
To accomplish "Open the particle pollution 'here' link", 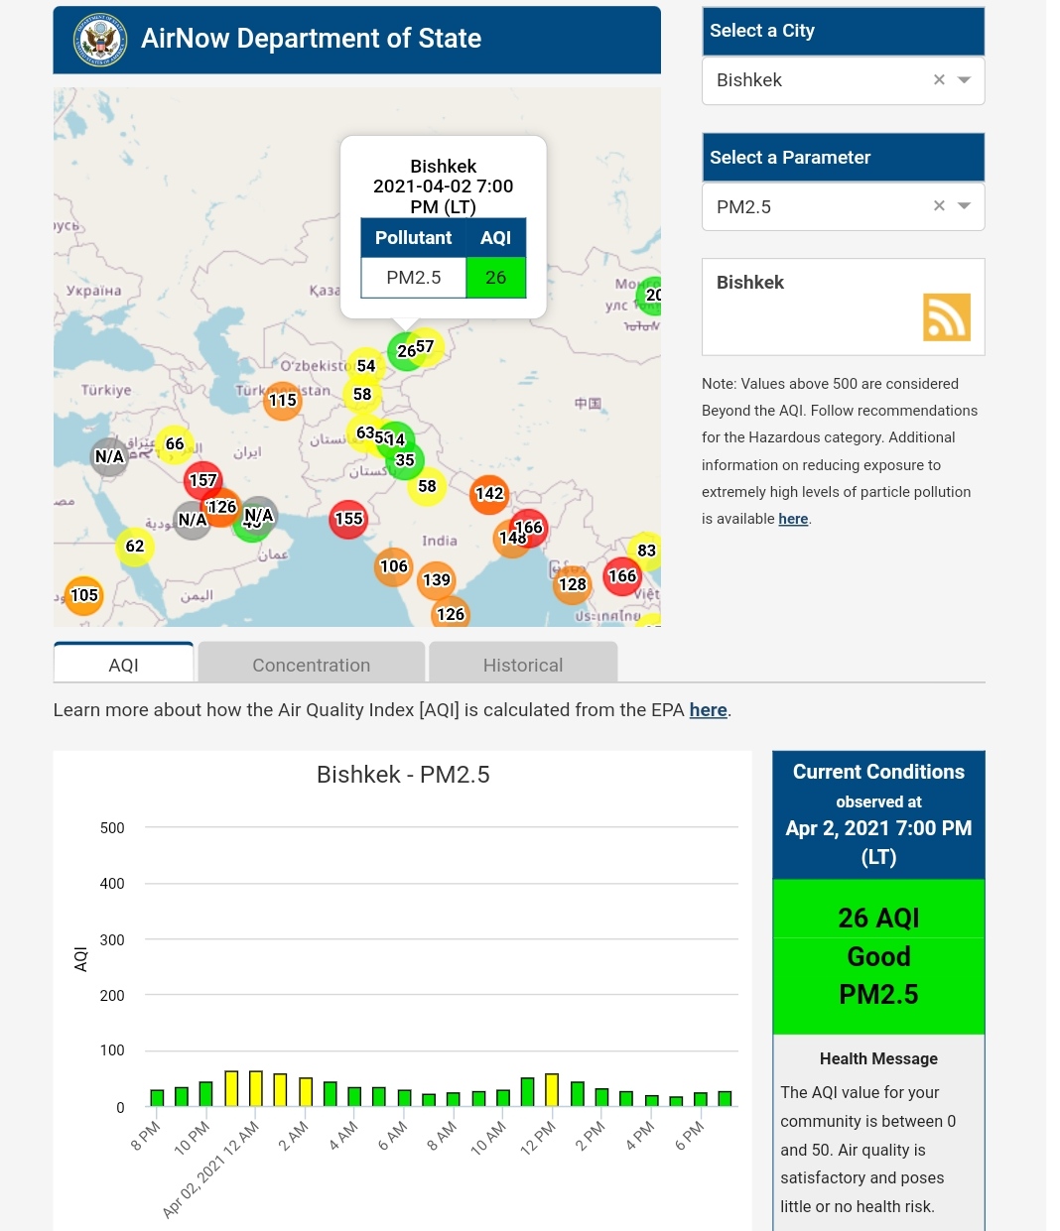I will (x=792, y=519).
